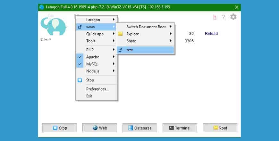279x141 pixels.
Task: Choose Stop in the context menu
Action: [x=97, y=80]
